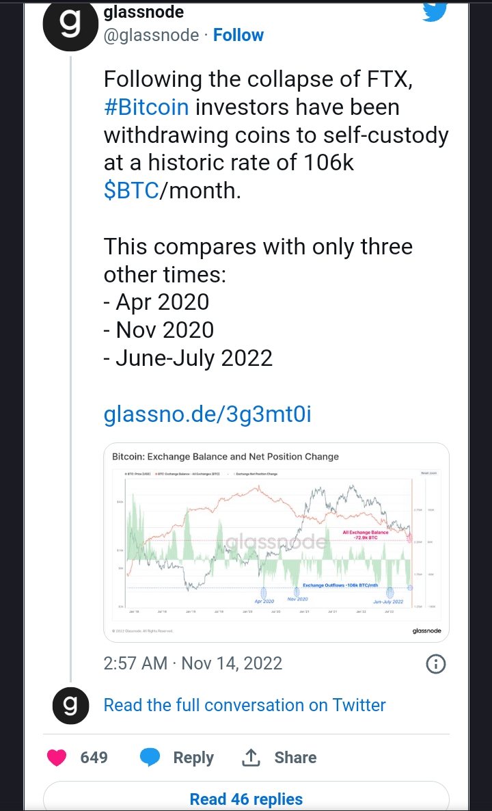Click the blue reply bubble icon
Screen dimensions: 492x811
click(x=150, y=758)
